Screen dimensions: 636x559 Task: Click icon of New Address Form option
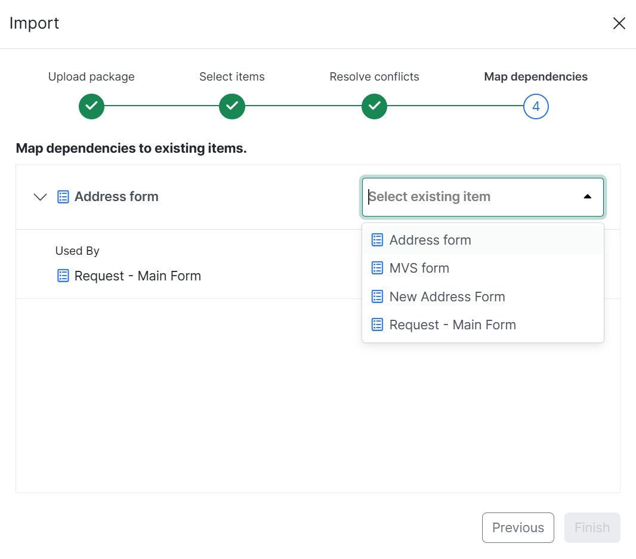pyautogui.click(x=377, y=297)
